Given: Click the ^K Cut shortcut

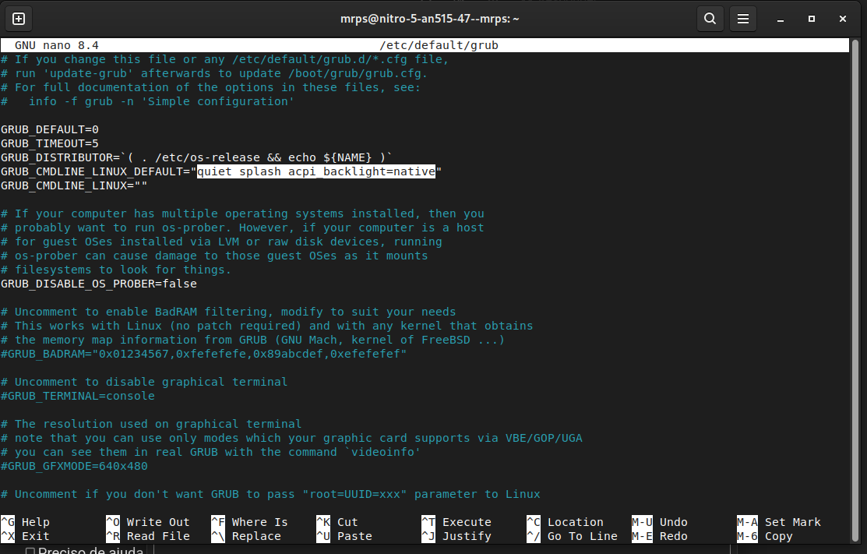Looking at the screenshot, I should point(337,522).
